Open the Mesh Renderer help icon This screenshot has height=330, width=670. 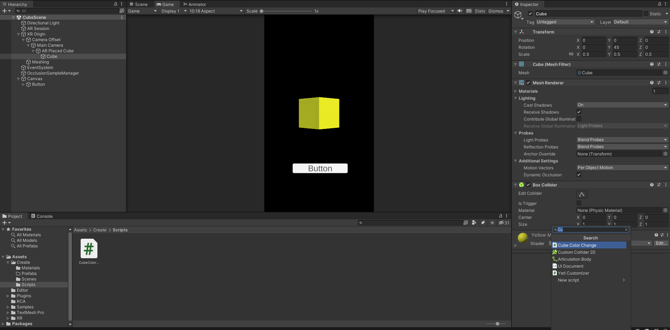(x=652, y=83)
